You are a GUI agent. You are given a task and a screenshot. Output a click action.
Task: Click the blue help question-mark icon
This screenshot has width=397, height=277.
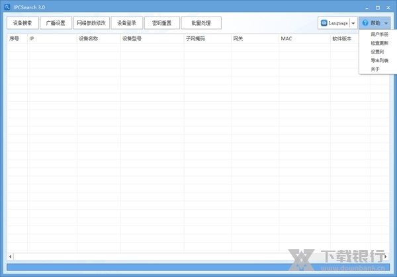[365, 23]
